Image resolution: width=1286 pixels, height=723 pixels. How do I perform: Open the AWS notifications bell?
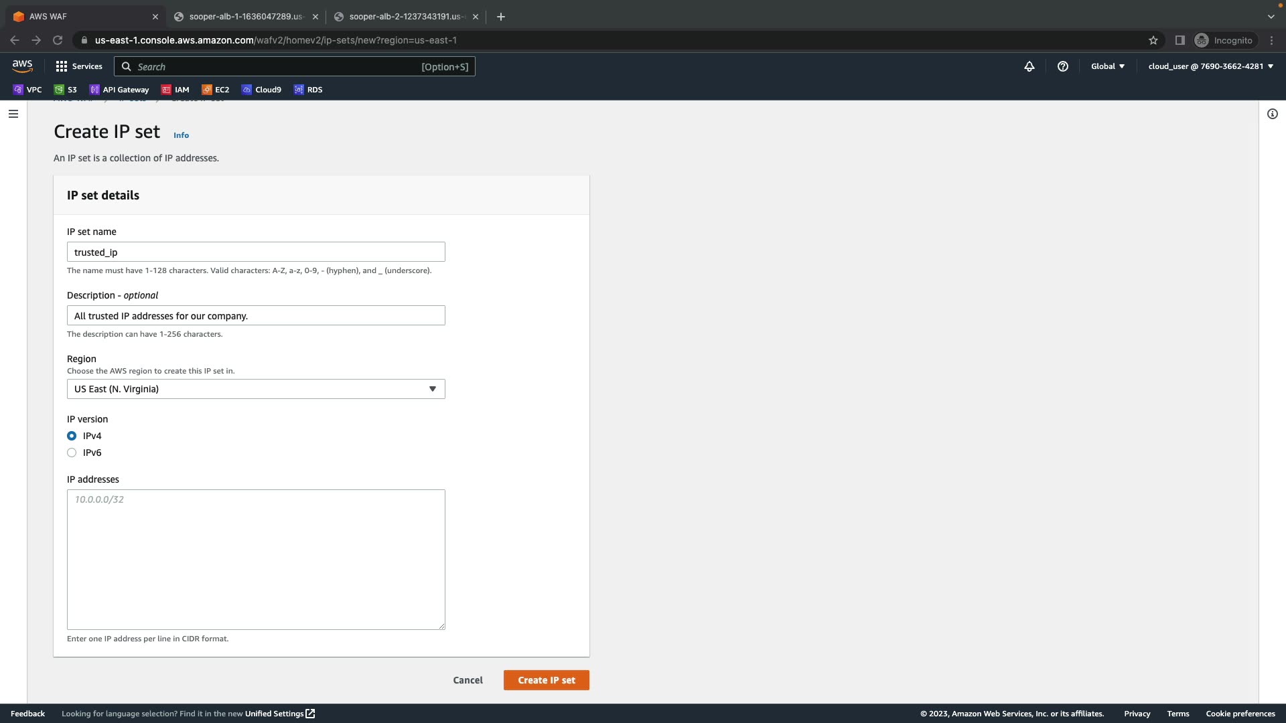click(x=1029, y=66)
